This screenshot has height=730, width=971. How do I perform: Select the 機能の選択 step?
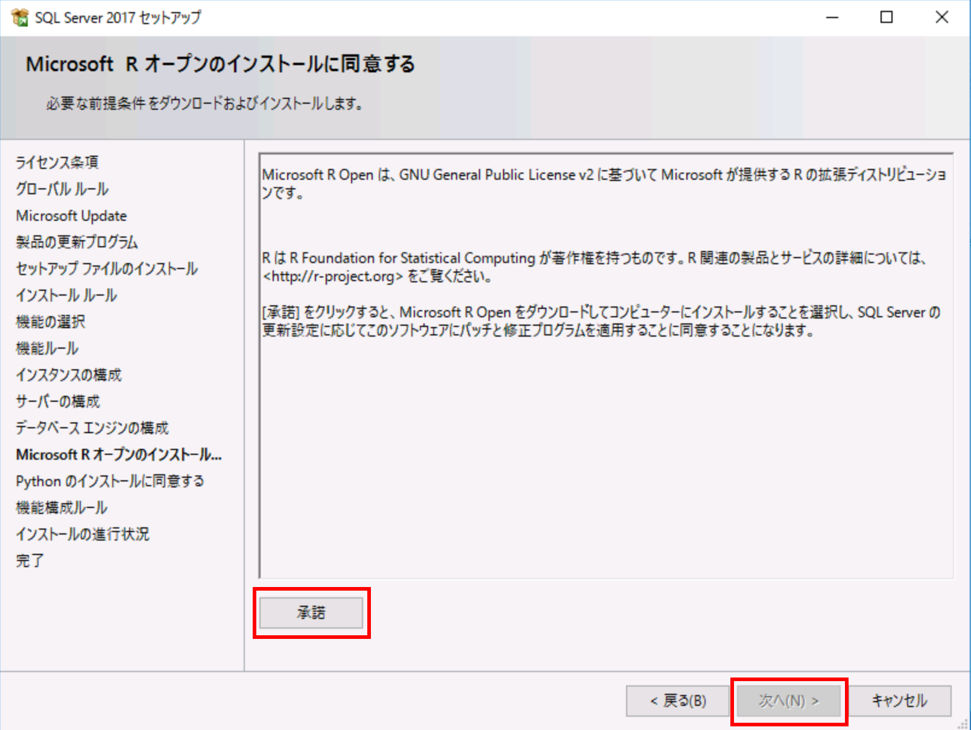click(x=51, y=322)
